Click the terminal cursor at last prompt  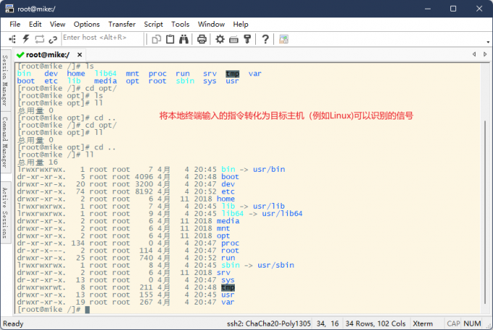(88, 310)
